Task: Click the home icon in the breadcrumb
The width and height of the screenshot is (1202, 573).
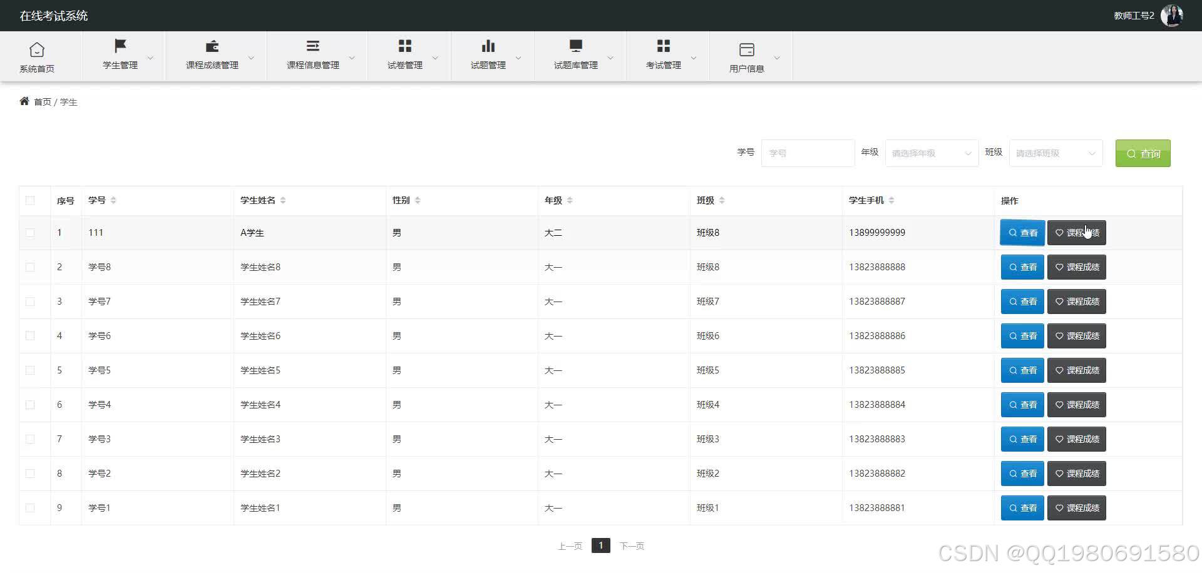Action: point(24,101)
